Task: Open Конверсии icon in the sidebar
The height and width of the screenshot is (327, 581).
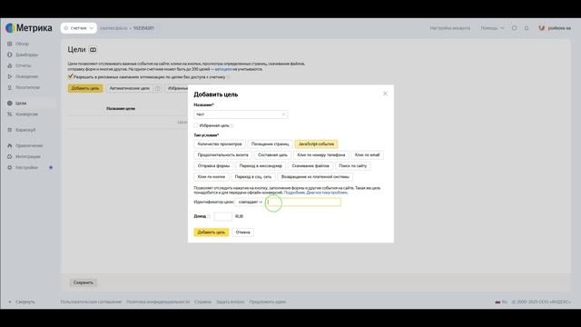Action: point(10,114)
